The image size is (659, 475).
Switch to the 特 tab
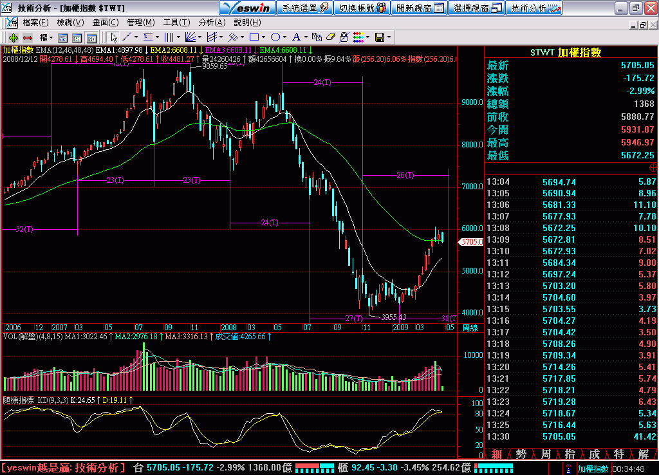point(618,454)
